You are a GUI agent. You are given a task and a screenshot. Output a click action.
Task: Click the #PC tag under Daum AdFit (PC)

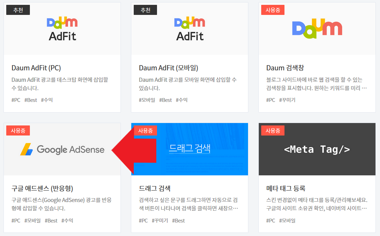[16, 100]
